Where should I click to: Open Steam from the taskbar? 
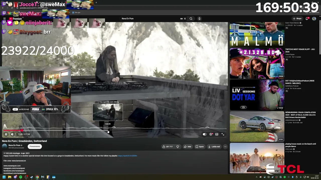32,177
